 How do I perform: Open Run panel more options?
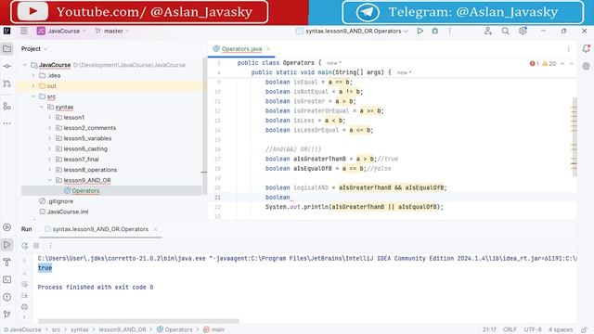click(50, 246)
